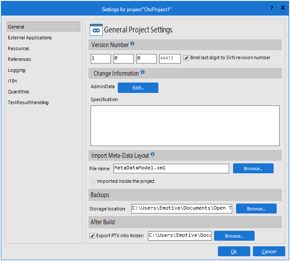Viewport: 290px width, 261px height.
Task: Open the Logging settings page
Action: [x=16, y=70]
